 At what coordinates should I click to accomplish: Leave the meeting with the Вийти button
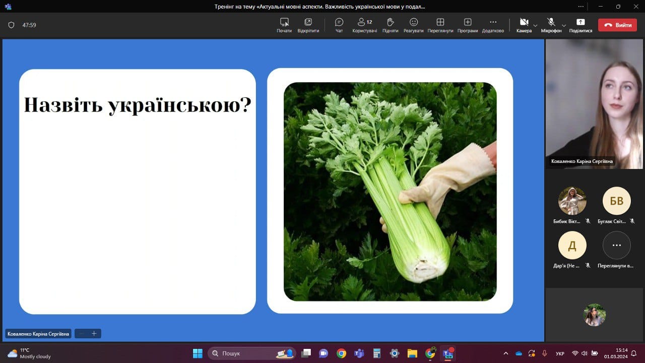pyautogui.click(x=617, y=25)
